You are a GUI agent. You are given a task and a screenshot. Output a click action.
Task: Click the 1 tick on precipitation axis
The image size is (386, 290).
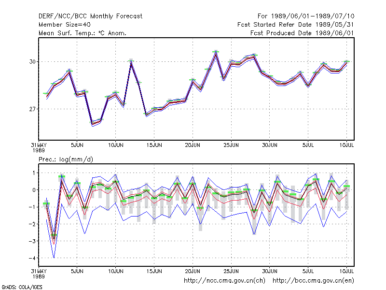click(x=34, y=173)
